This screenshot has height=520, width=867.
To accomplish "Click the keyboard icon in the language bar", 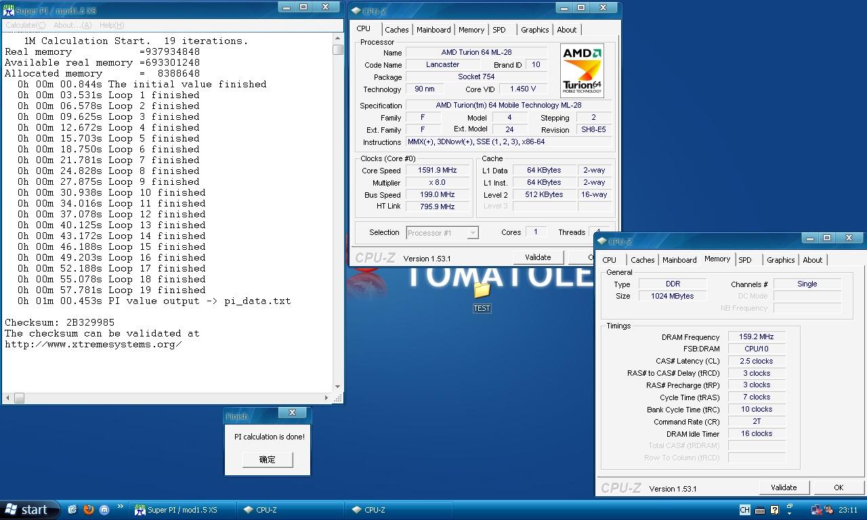I will coord(760,510).
